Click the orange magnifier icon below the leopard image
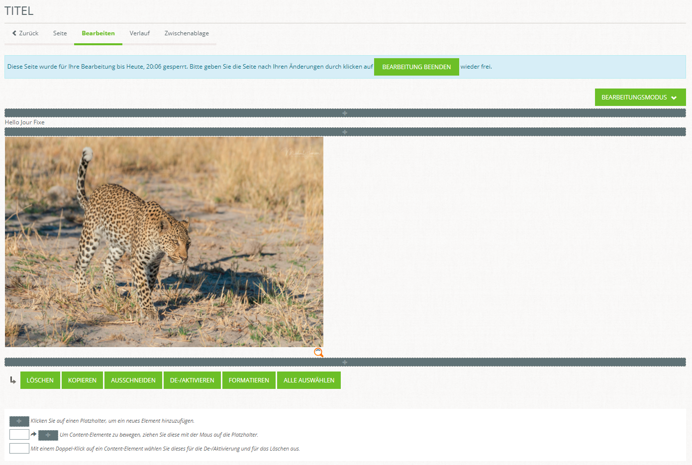The height and width of the screenshot is (465, 692). pyautogui.click(x=318, y=353)
